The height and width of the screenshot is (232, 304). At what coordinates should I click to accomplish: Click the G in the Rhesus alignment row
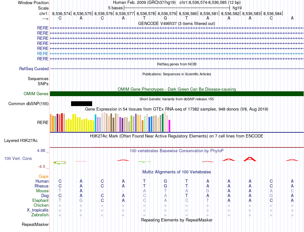(165, 186)
